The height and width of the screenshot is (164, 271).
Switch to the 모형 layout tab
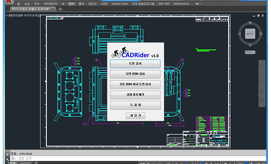coord(13,163)
